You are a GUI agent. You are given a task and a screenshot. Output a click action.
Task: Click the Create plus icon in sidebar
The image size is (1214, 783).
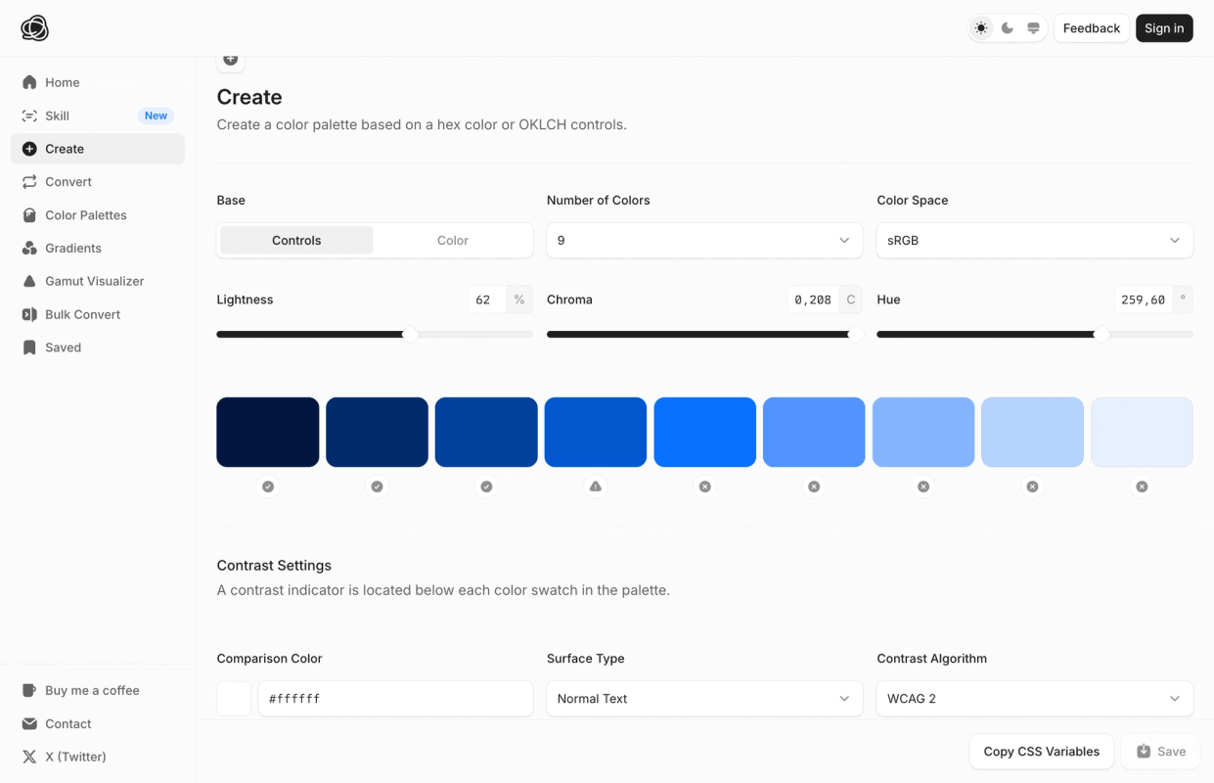coord(29,149)
